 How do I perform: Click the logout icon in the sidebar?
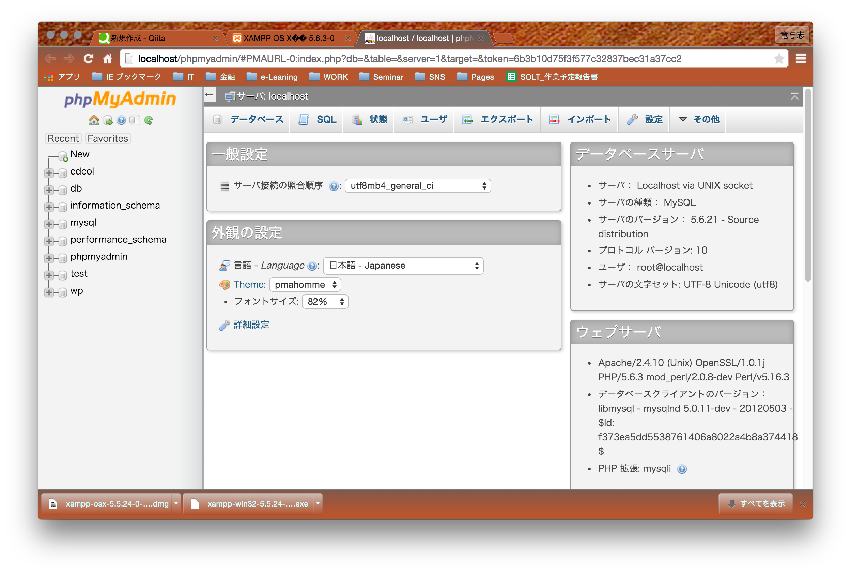(x=108, y=120)
